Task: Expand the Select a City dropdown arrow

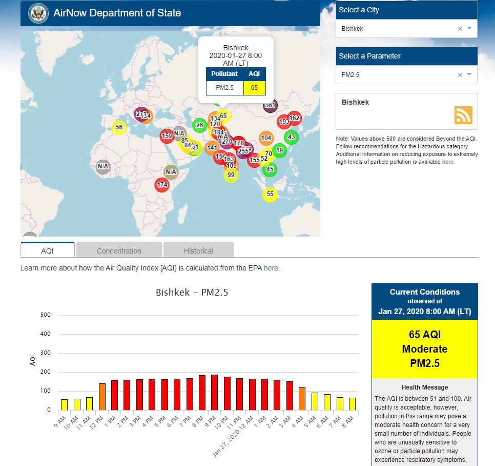Action: click(x=469, y=29)
